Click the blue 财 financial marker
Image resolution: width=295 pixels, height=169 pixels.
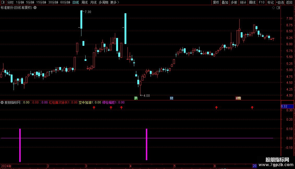click(172, 98)
